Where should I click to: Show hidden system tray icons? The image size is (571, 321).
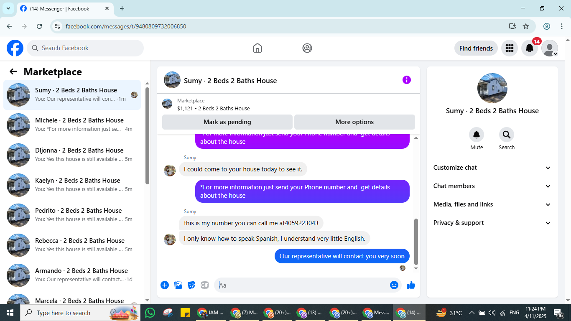coord(472,313)
